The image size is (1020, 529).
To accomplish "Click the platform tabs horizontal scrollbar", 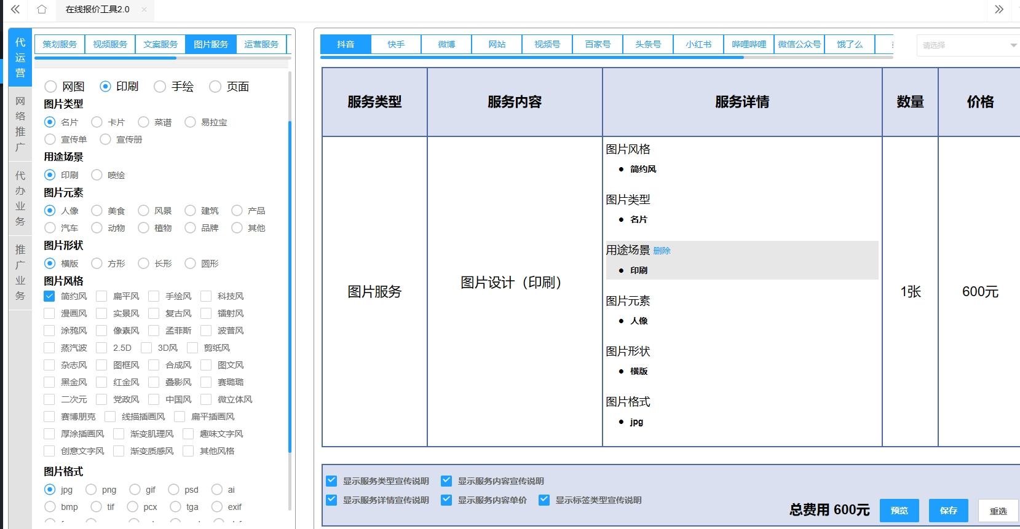I will [532, 57].
